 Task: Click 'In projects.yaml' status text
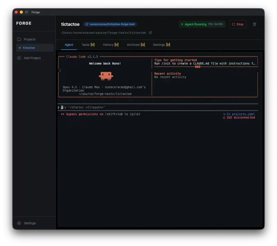[241, 114]
